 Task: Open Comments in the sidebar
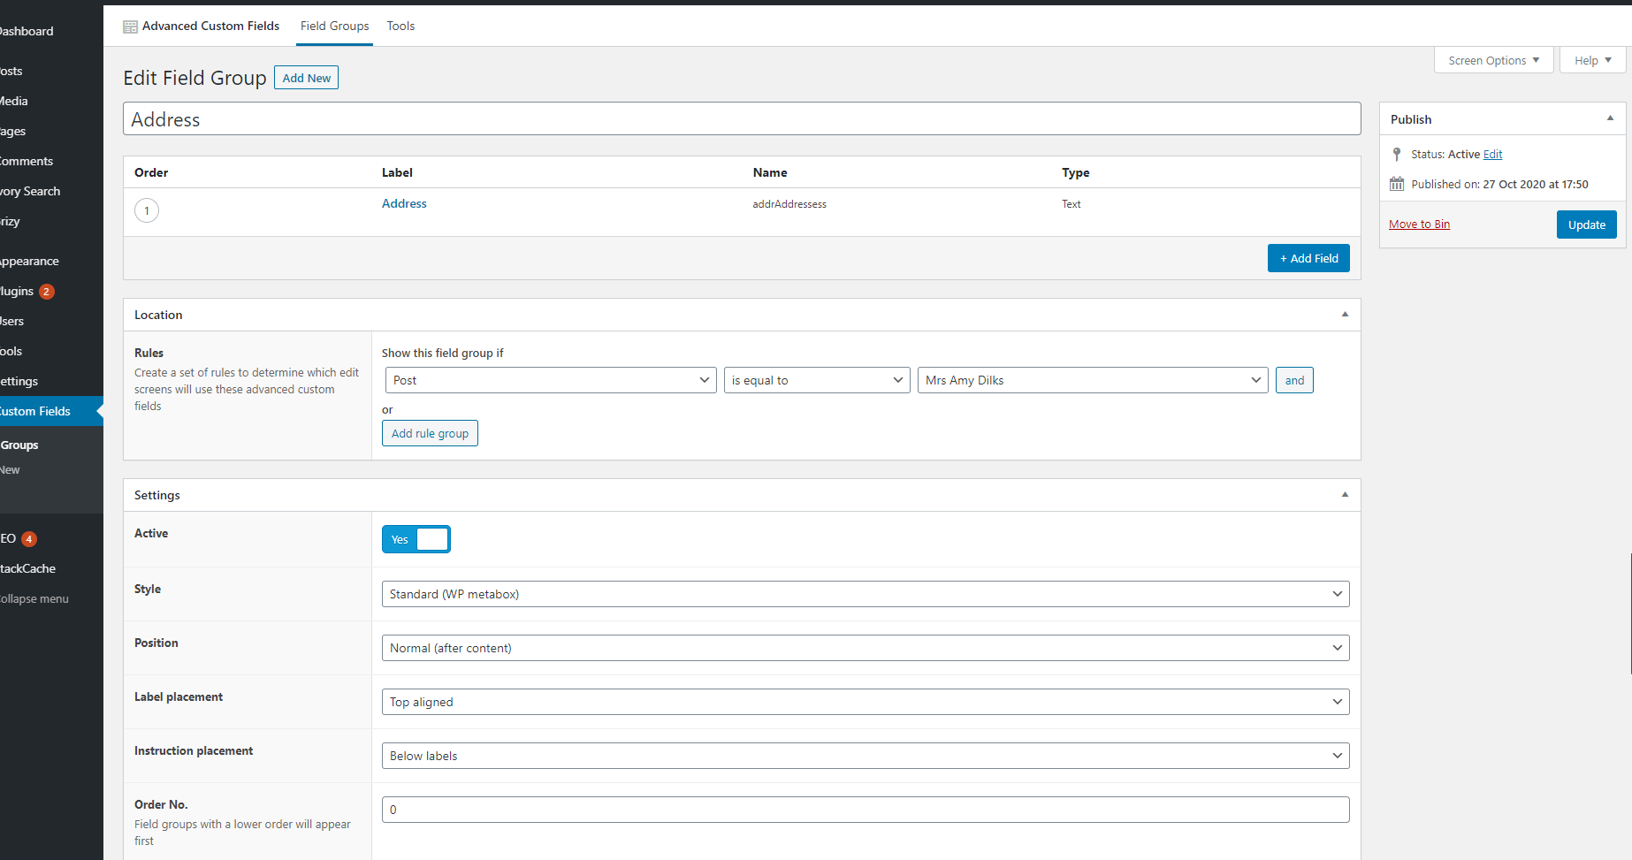tap(51, 161)
